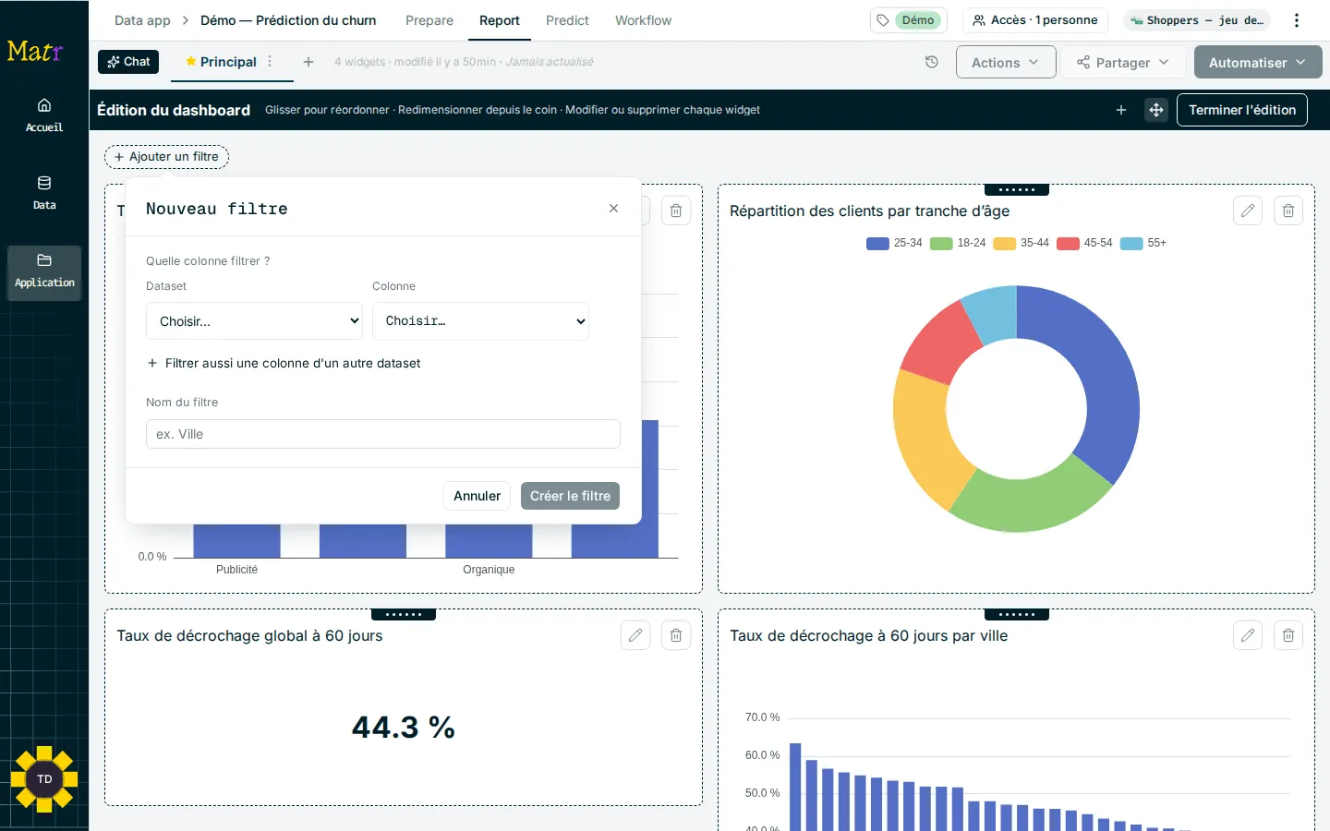Click the Matr logo
This screenshot has width=1330, height=831.
[35, 51]
